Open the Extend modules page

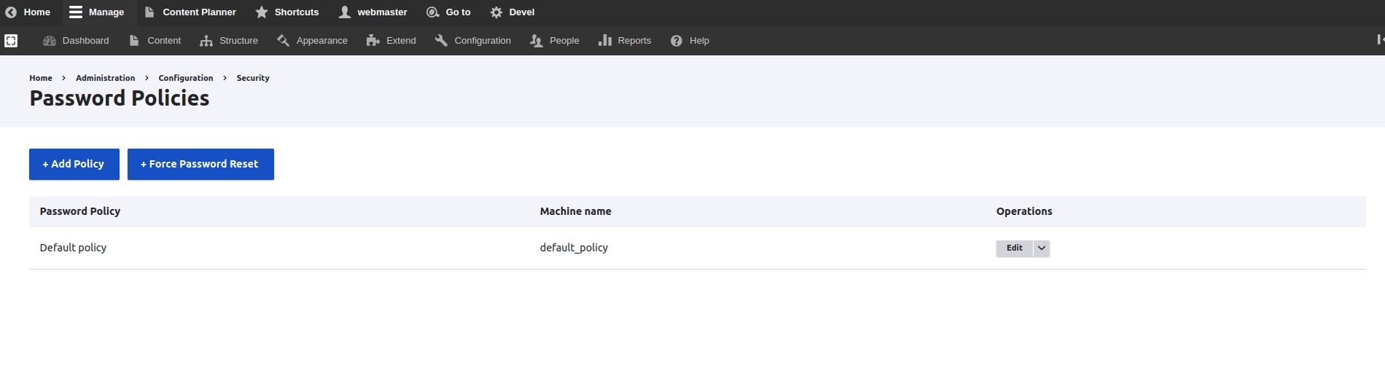click(x=391, y=41)
